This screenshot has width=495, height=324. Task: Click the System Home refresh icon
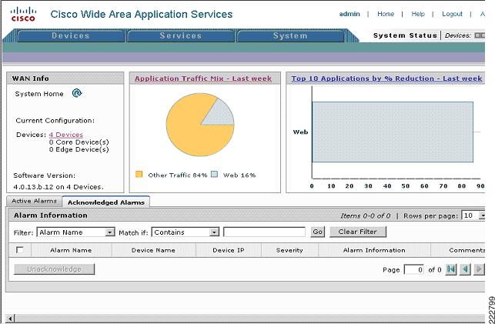(77, 93)
